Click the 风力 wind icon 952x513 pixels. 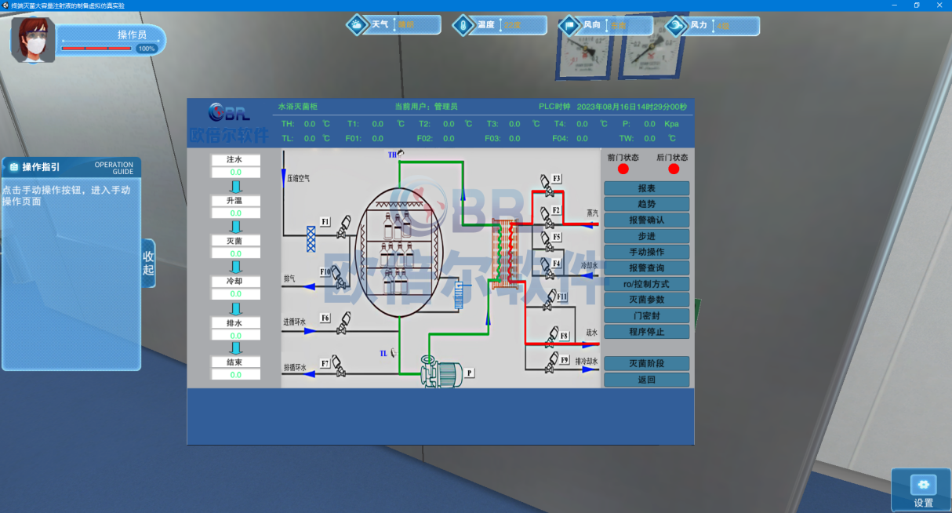[x=675, y=25]
